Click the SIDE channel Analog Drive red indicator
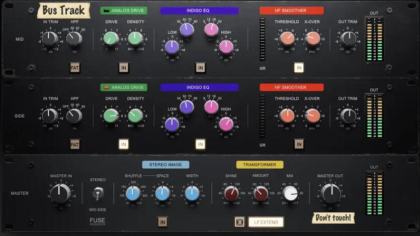 coord(107,87)
